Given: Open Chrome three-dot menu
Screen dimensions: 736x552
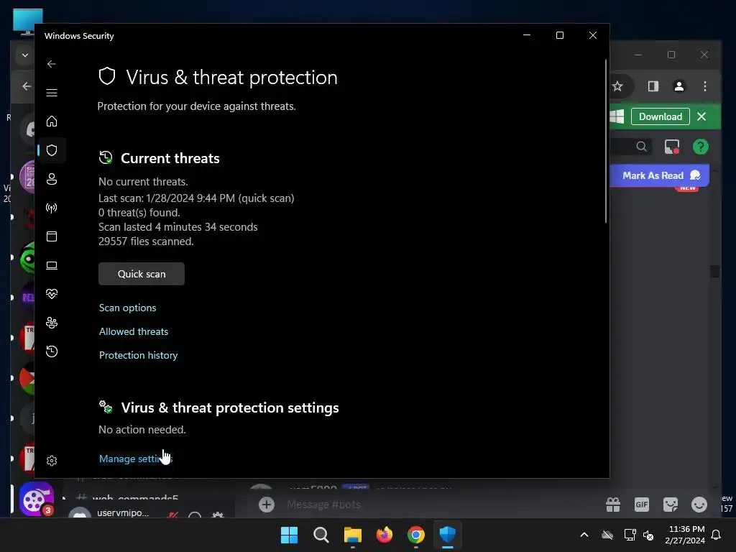Looking at the screenshot, I should (704, 86).
